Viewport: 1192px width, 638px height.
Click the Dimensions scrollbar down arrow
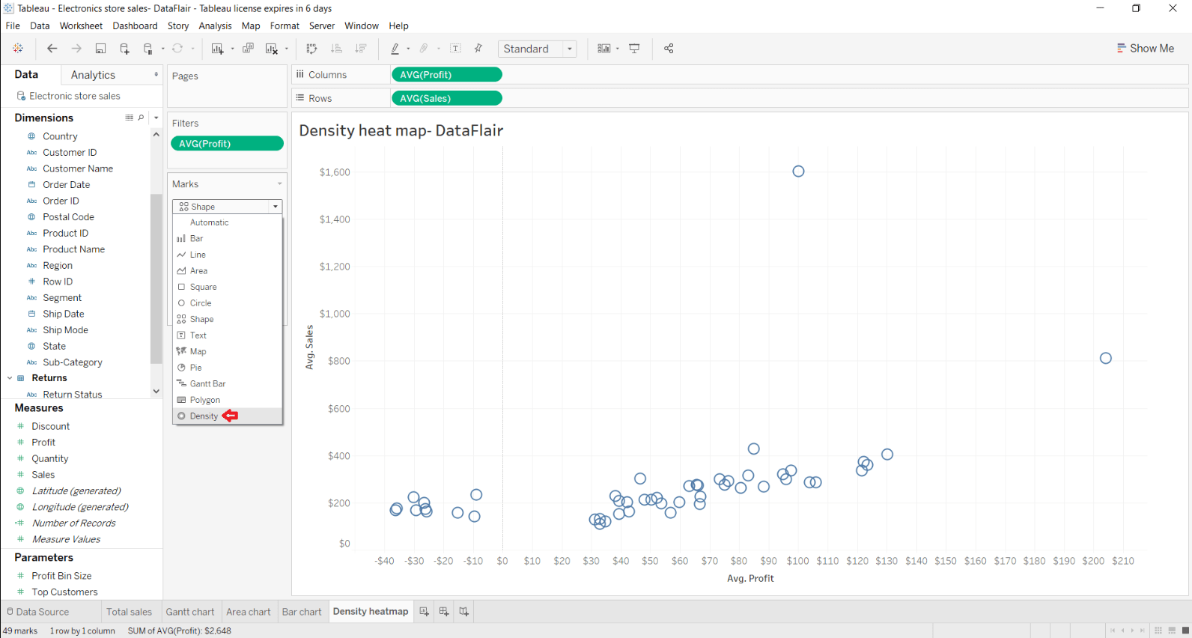[x=156, y=391]
